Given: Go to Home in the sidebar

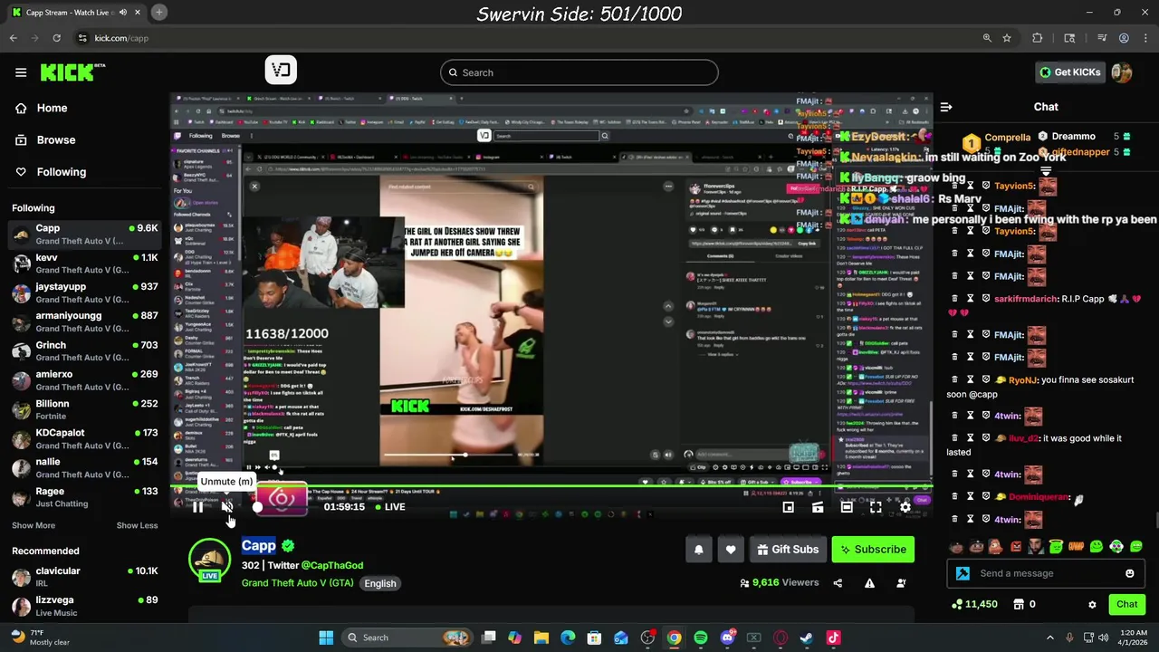Looking at the screenshot, I should pyautogui.click(x=52, y=108).
